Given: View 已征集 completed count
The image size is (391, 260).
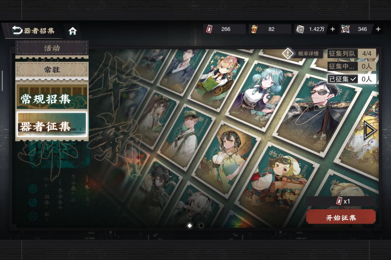Looking at the screenshot, I should [x=352, y=79].
